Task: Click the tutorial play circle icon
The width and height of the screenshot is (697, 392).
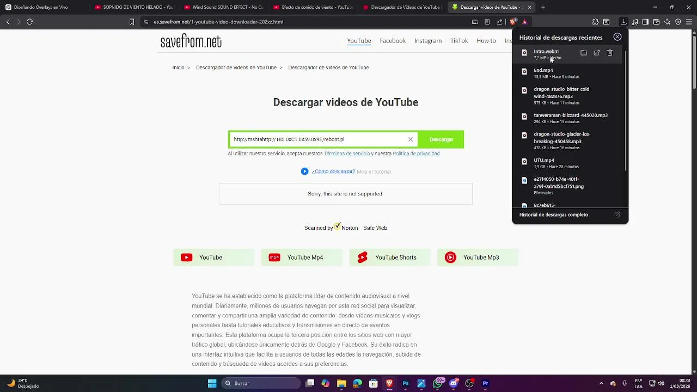Action: [304, 171]
